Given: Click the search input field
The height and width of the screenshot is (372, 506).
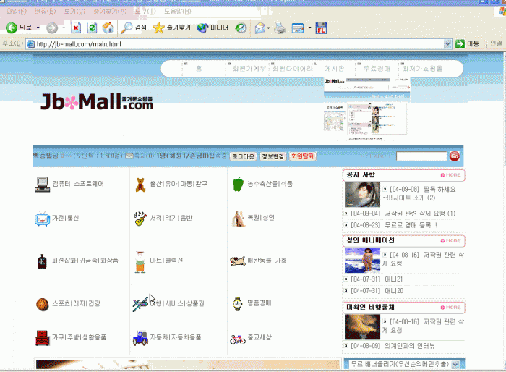Looking at the screenshot, I should point(421,156).
